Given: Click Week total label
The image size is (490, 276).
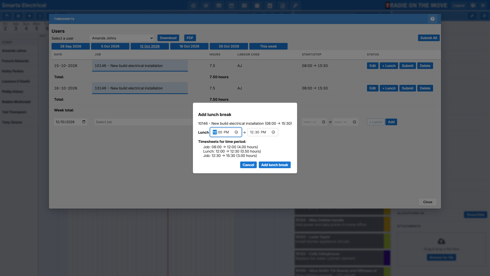Looking at the screenshot, I should coord(64,110).
